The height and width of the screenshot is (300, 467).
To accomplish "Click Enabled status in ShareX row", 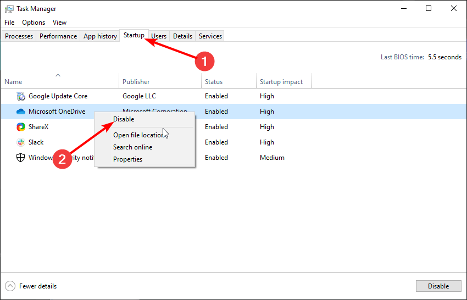I will pos(216,127).
